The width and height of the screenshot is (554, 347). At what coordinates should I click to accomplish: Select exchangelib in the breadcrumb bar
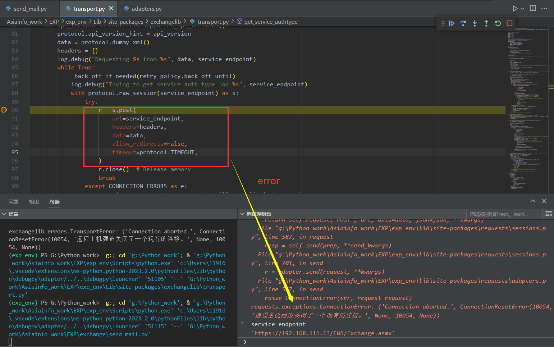(166, 21)
